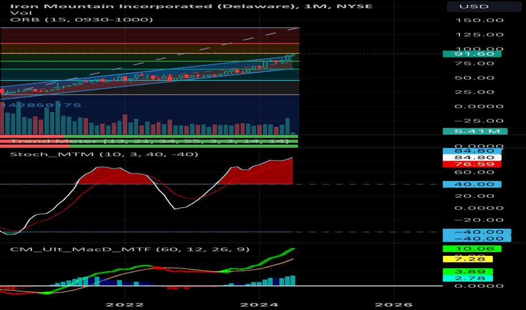Click the blue 40.00 level tag

472,184
